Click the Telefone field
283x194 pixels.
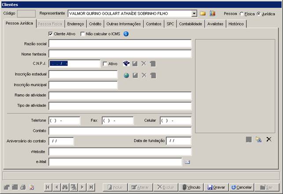click(x=64, y=121)
